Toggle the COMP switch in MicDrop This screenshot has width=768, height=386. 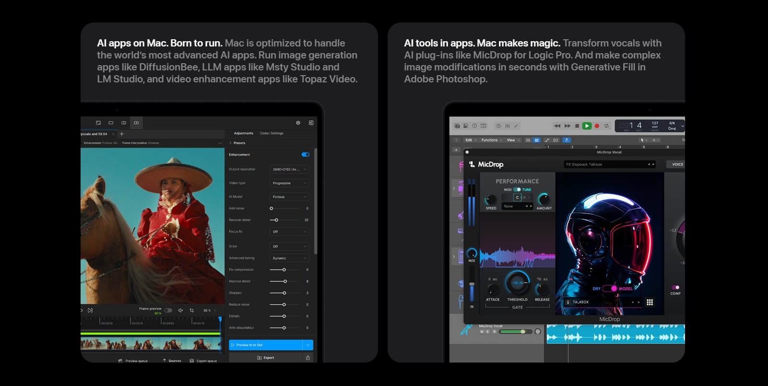(x=675, y=288)
